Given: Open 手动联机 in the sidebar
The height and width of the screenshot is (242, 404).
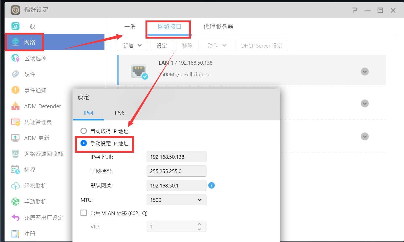Looking at the screenshot, I should 35,202.
